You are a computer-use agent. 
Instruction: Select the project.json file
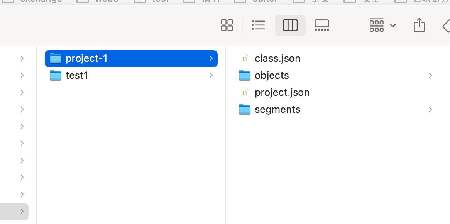282,92
